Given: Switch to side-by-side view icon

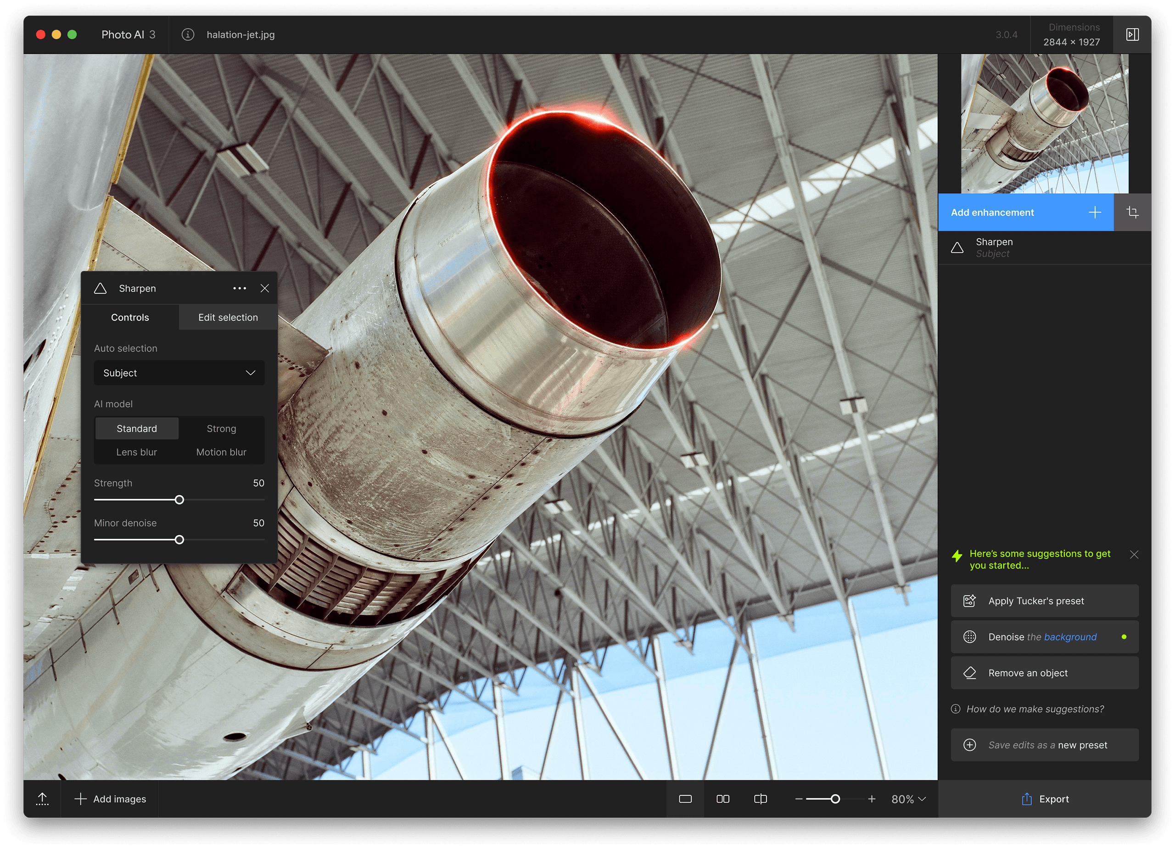Looking at the screenshot, I should (x=723, y=799).
